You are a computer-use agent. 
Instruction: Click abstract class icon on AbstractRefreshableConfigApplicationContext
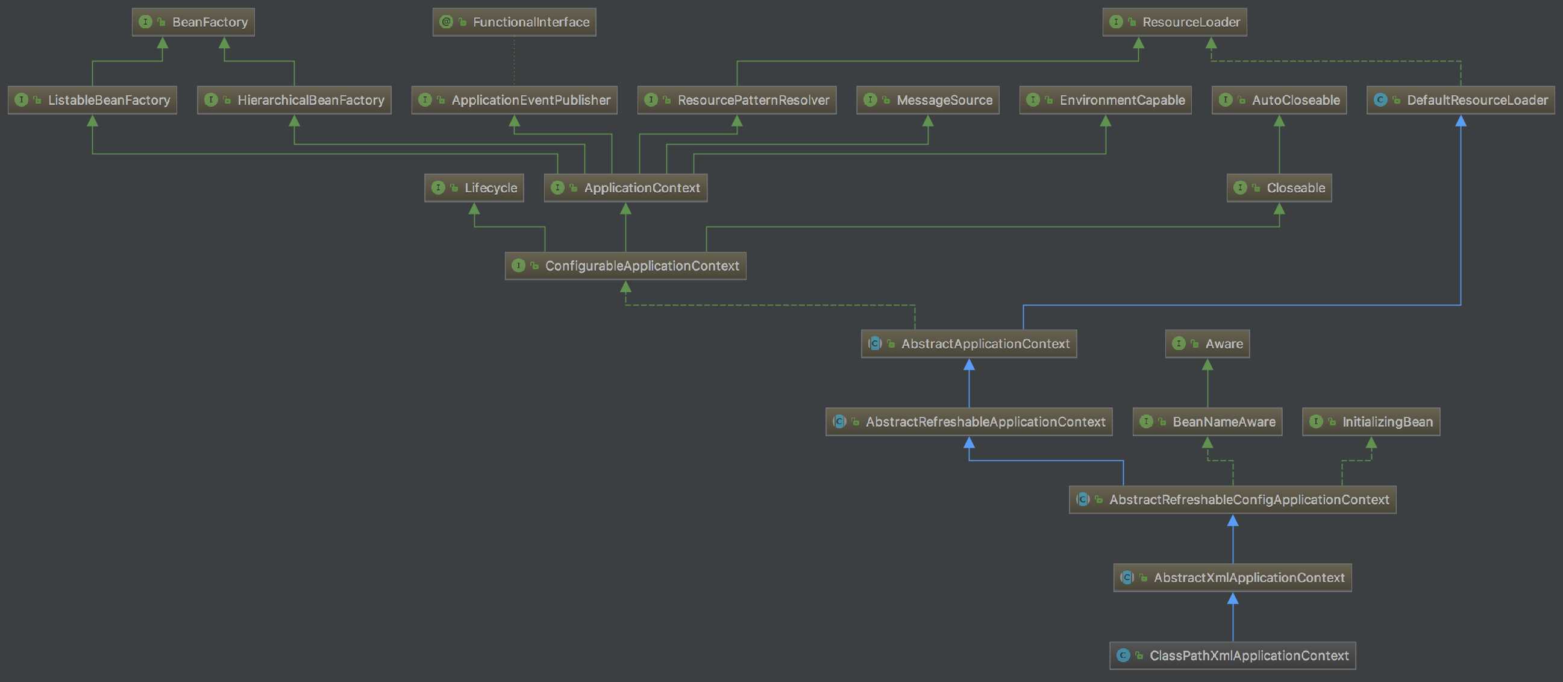[x=1082, y=499]
